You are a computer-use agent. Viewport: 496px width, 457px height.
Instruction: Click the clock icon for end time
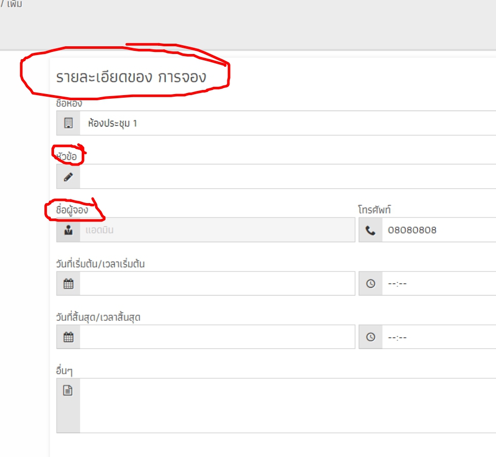370,337
